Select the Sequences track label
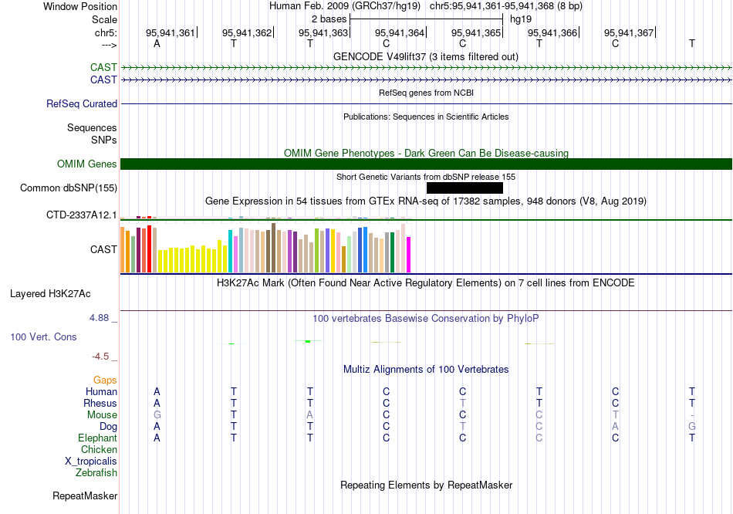 pos(92,127)
